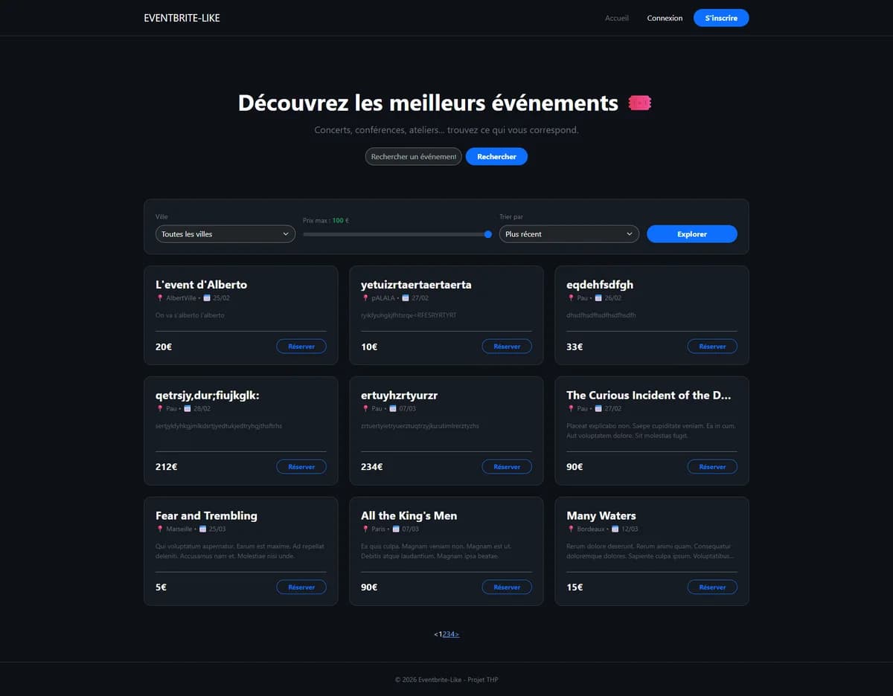
Task: Focus the 'Rechercher un événement' search field
Action: tap(413, 157)
